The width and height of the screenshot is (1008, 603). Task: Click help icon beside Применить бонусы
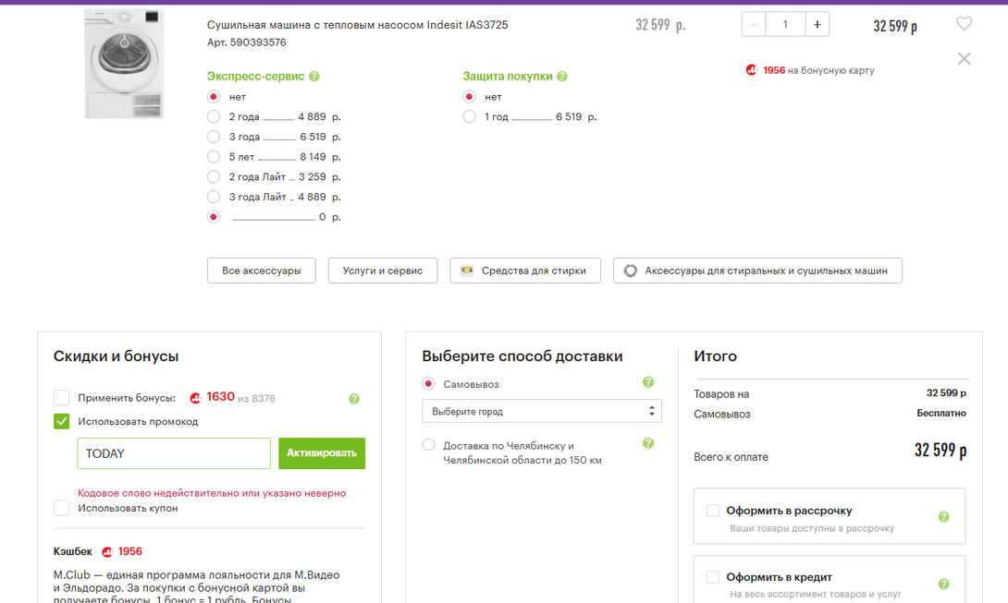tap(354, 399)
